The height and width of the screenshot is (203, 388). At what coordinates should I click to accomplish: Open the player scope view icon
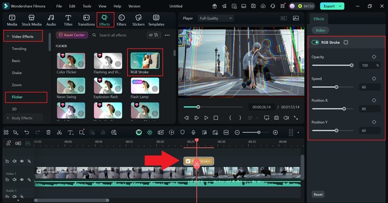296,18
